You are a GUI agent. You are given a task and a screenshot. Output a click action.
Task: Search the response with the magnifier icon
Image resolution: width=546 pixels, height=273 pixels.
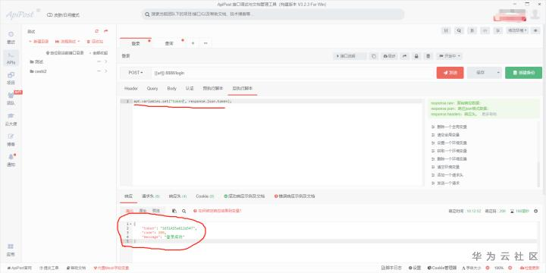(x=184, y=211)
